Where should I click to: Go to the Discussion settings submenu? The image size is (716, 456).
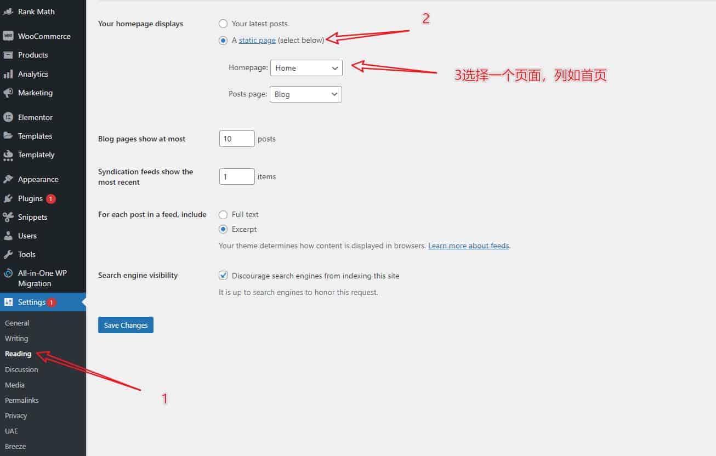point(21,369)
